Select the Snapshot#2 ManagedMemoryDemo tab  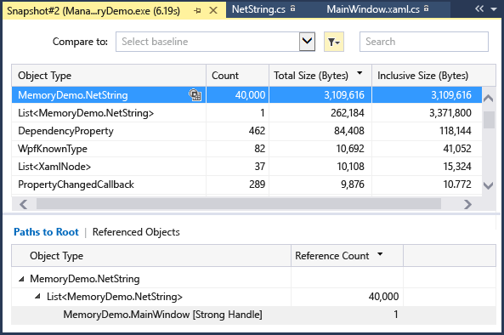[93, 11]
